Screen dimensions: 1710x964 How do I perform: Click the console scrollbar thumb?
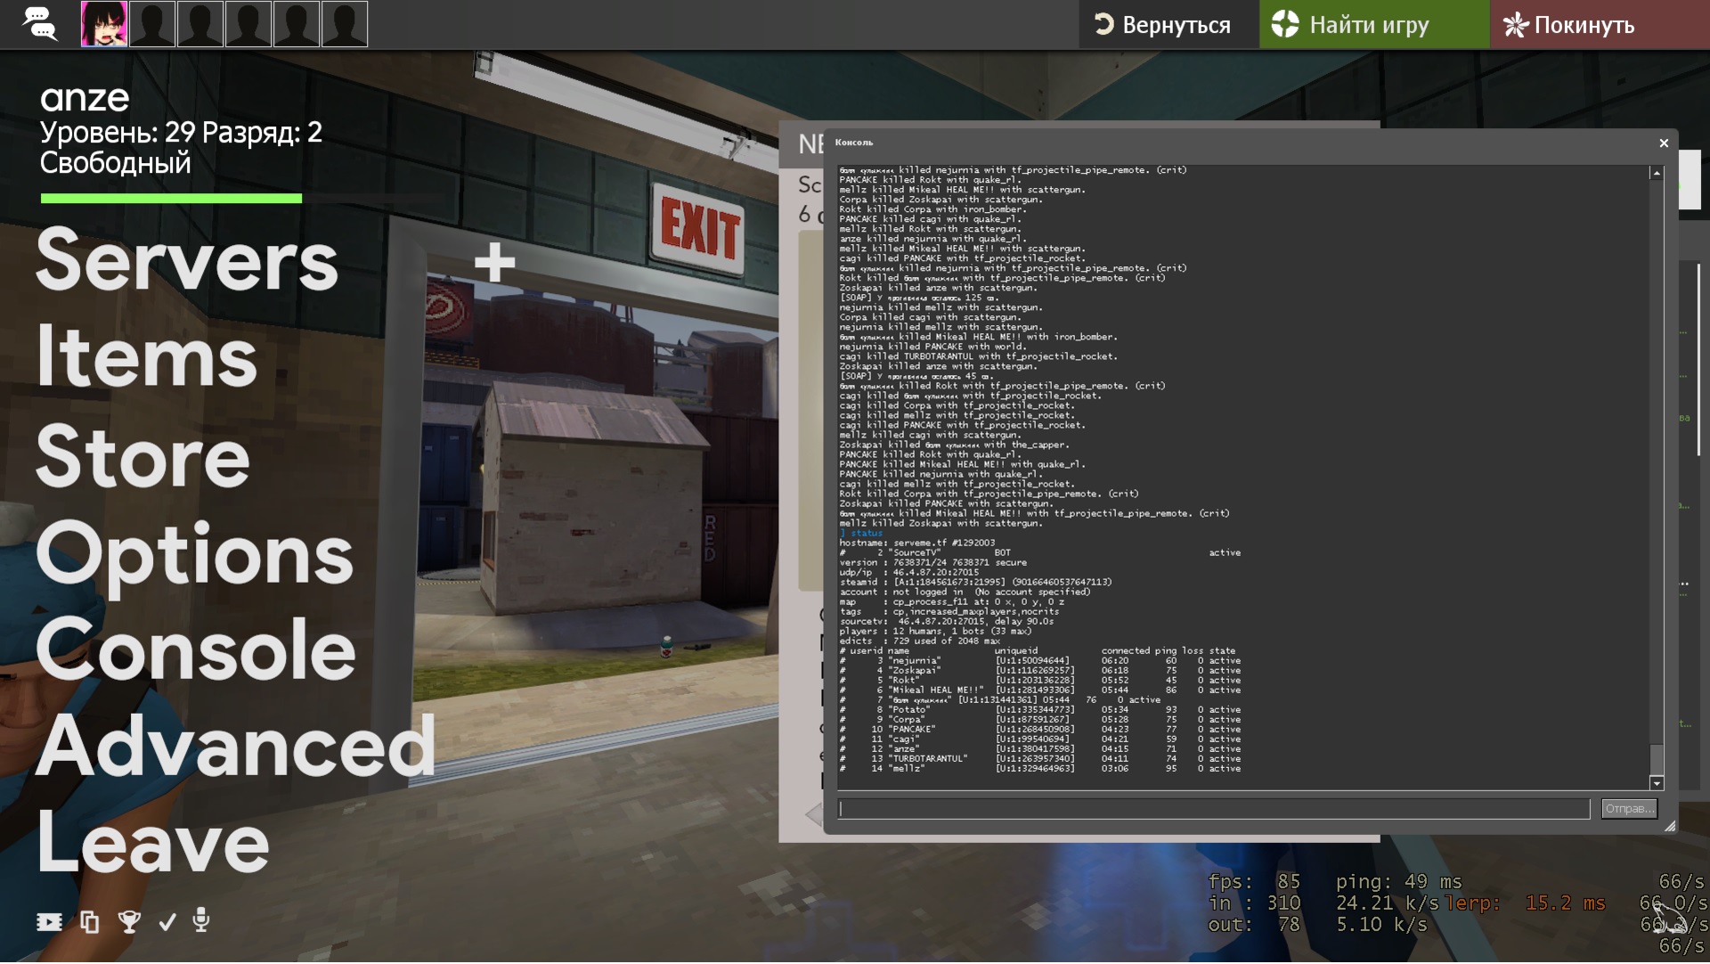1657,759
